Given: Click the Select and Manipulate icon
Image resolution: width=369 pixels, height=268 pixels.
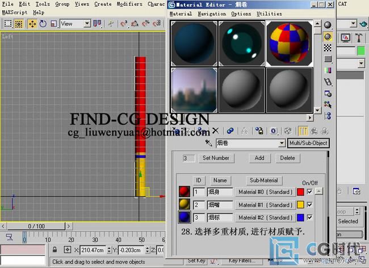Looking at the screenshot, I should point(110,24).
